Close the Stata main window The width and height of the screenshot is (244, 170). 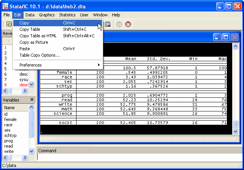pos(238,6)
